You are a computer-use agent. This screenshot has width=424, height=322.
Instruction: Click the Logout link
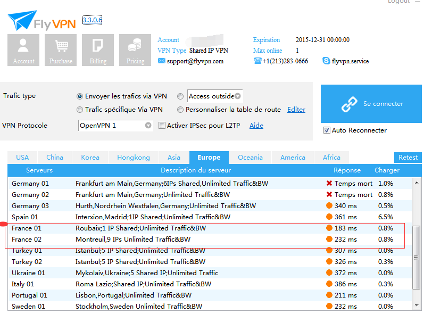pos(399,2)
